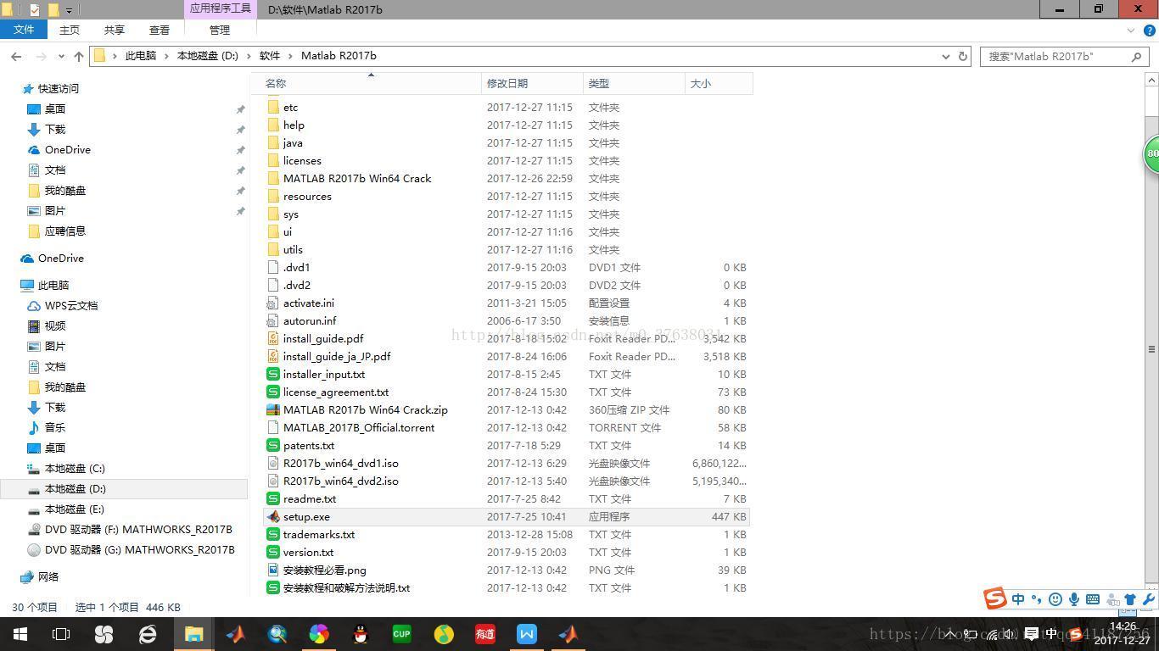Select the R2017b_win64_dvd2.iso file icon
Screen dimensions: 1159x651
(x=273, y=481)
